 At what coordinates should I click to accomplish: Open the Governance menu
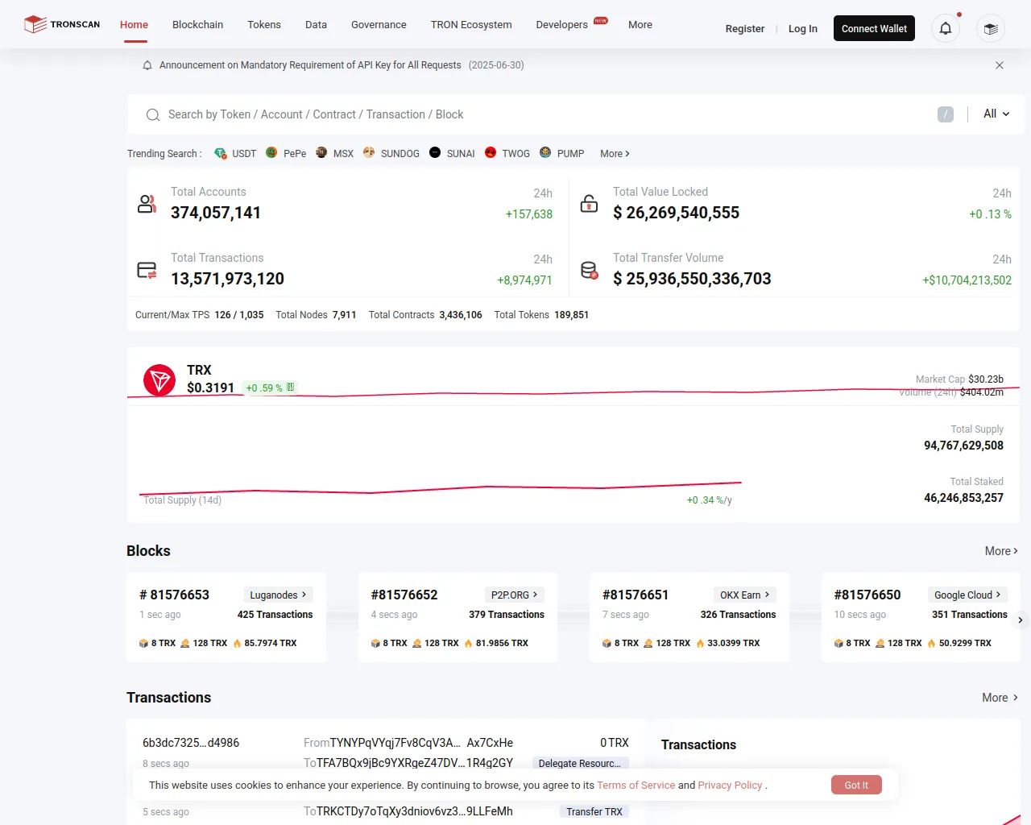pos(379,25)
